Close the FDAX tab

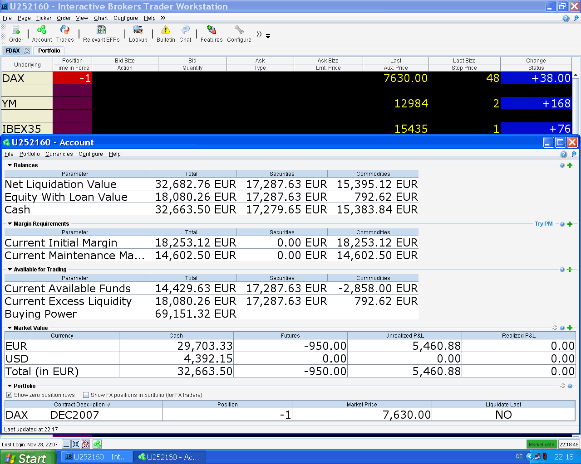(27, 51)
